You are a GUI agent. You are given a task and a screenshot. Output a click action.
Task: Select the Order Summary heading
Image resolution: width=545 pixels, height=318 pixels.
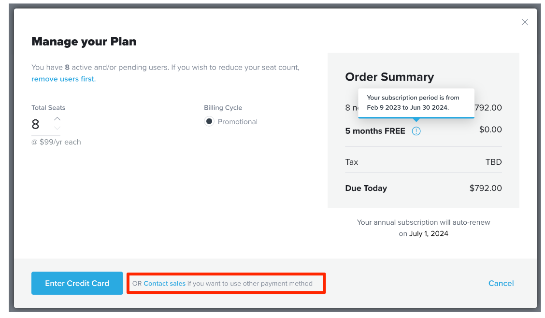click(x=389, y=77)
